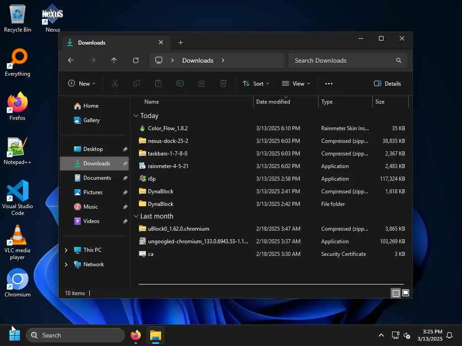Open Recycle Bin desktop icon
462x346 pixels.
tap(18, 18)
